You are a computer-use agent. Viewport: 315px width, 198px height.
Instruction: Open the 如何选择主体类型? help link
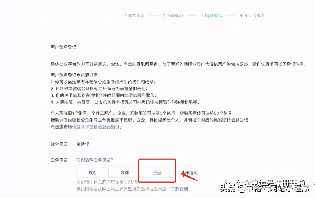[x=95, y=160]
